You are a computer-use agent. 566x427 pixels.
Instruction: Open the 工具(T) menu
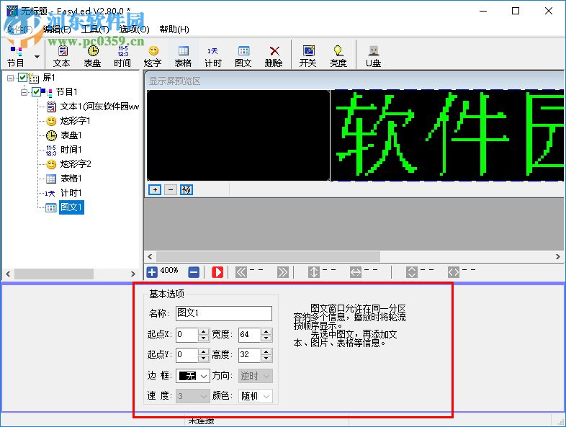94,30
